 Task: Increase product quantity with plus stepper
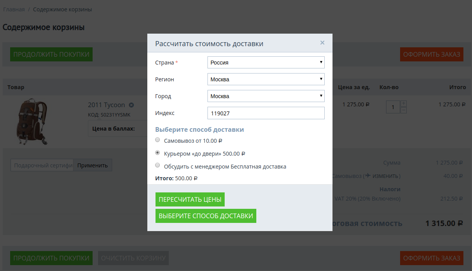pyautogui.click(x=404, y=104)
